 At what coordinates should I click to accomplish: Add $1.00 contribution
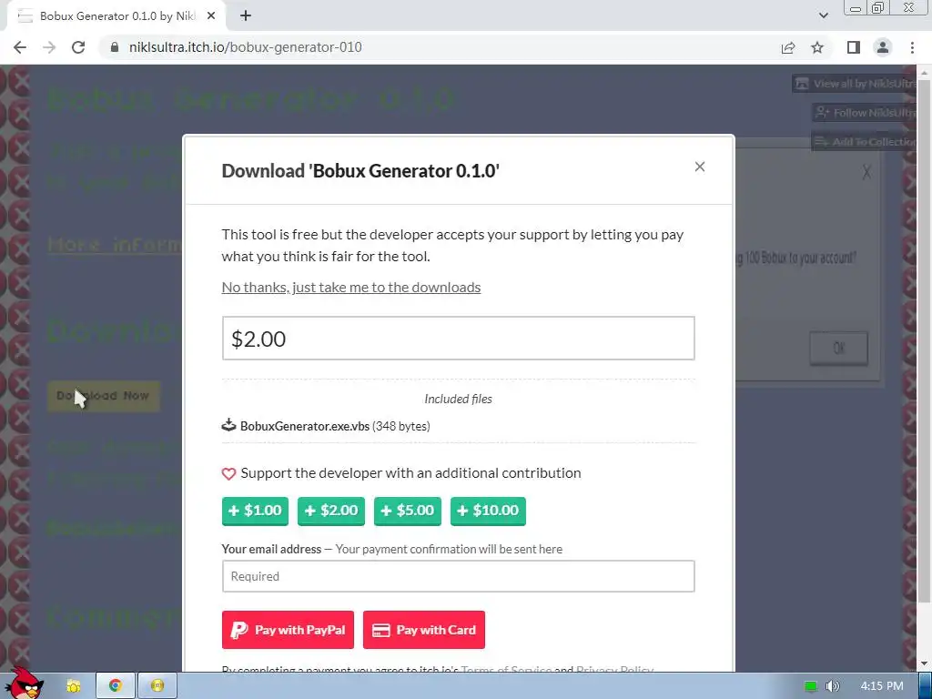(255, 512)
